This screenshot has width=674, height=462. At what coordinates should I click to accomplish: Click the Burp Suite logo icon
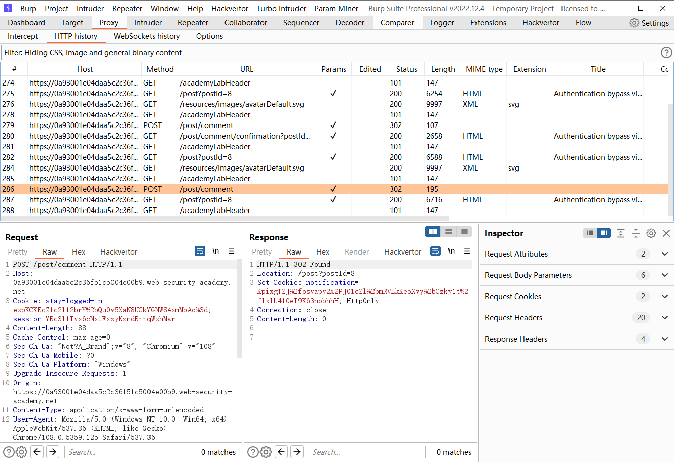(x=8, y=8)
